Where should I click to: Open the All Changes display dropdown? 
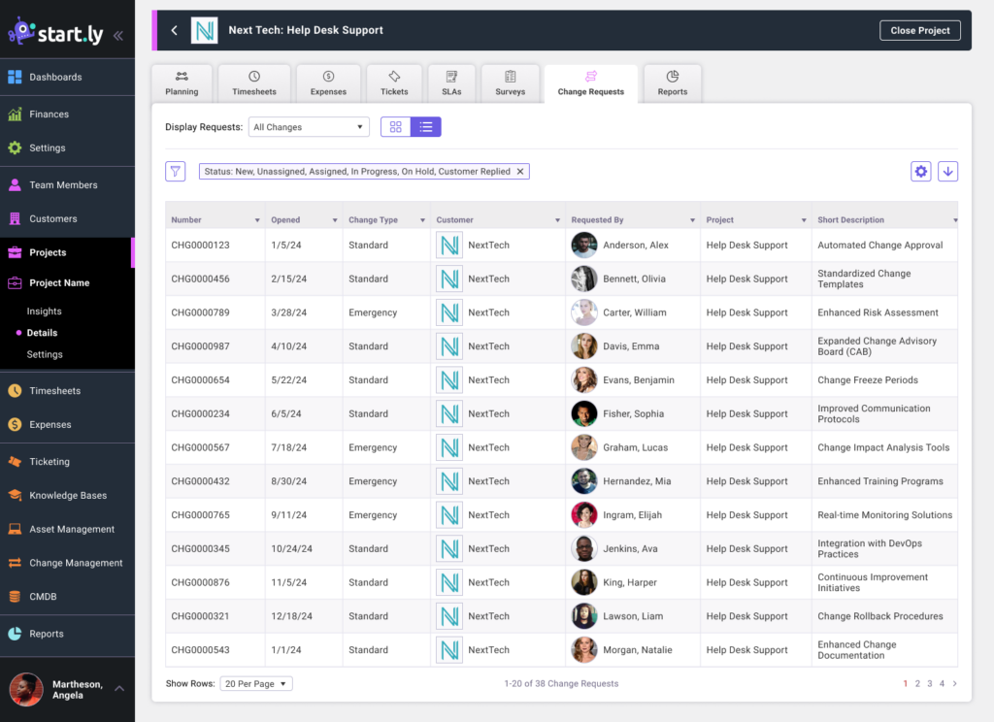pos(308,126)
